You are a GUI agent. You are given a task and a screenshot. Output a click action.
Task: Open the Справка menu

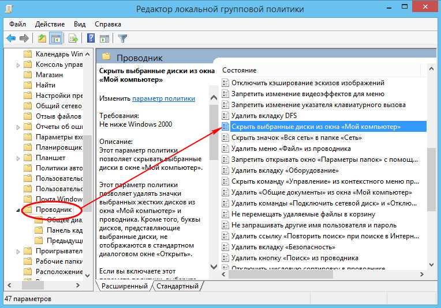(108, 24)
